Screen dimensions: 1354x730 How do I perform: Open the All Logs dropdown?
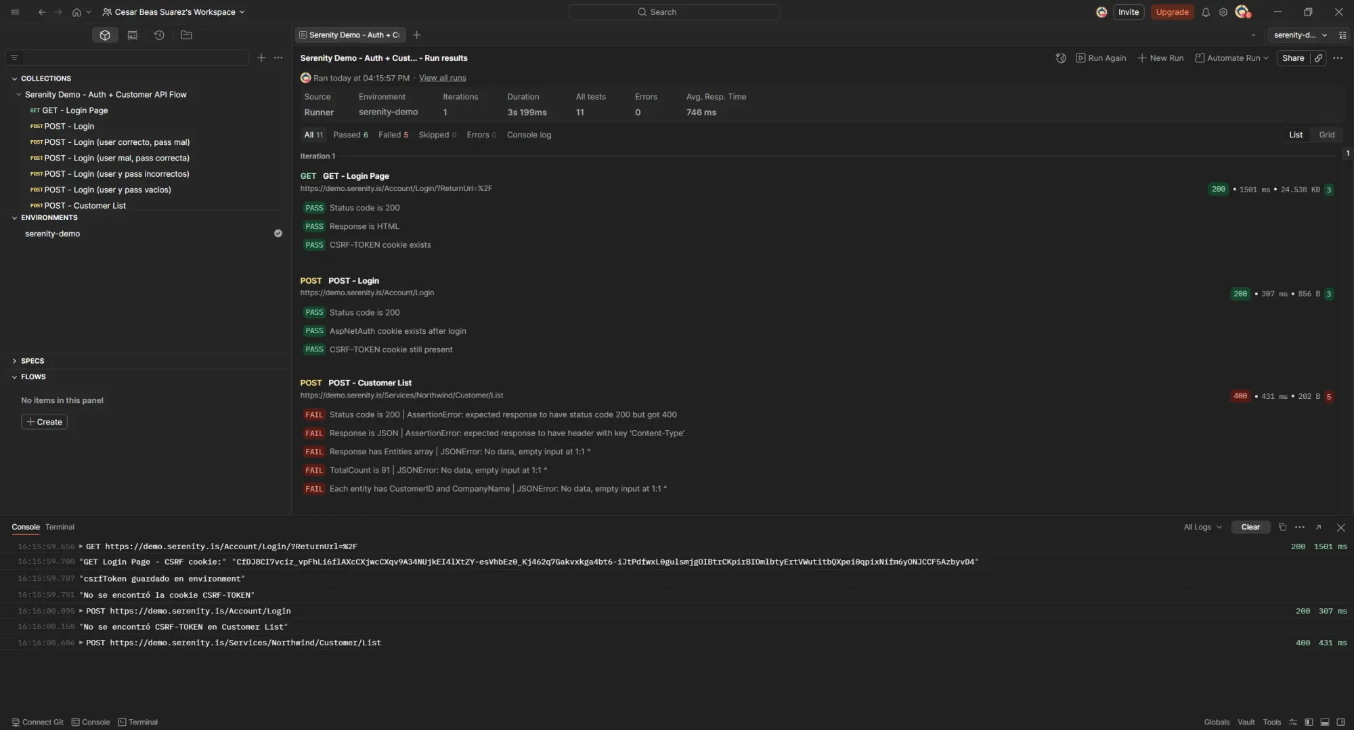point(1202,527)
